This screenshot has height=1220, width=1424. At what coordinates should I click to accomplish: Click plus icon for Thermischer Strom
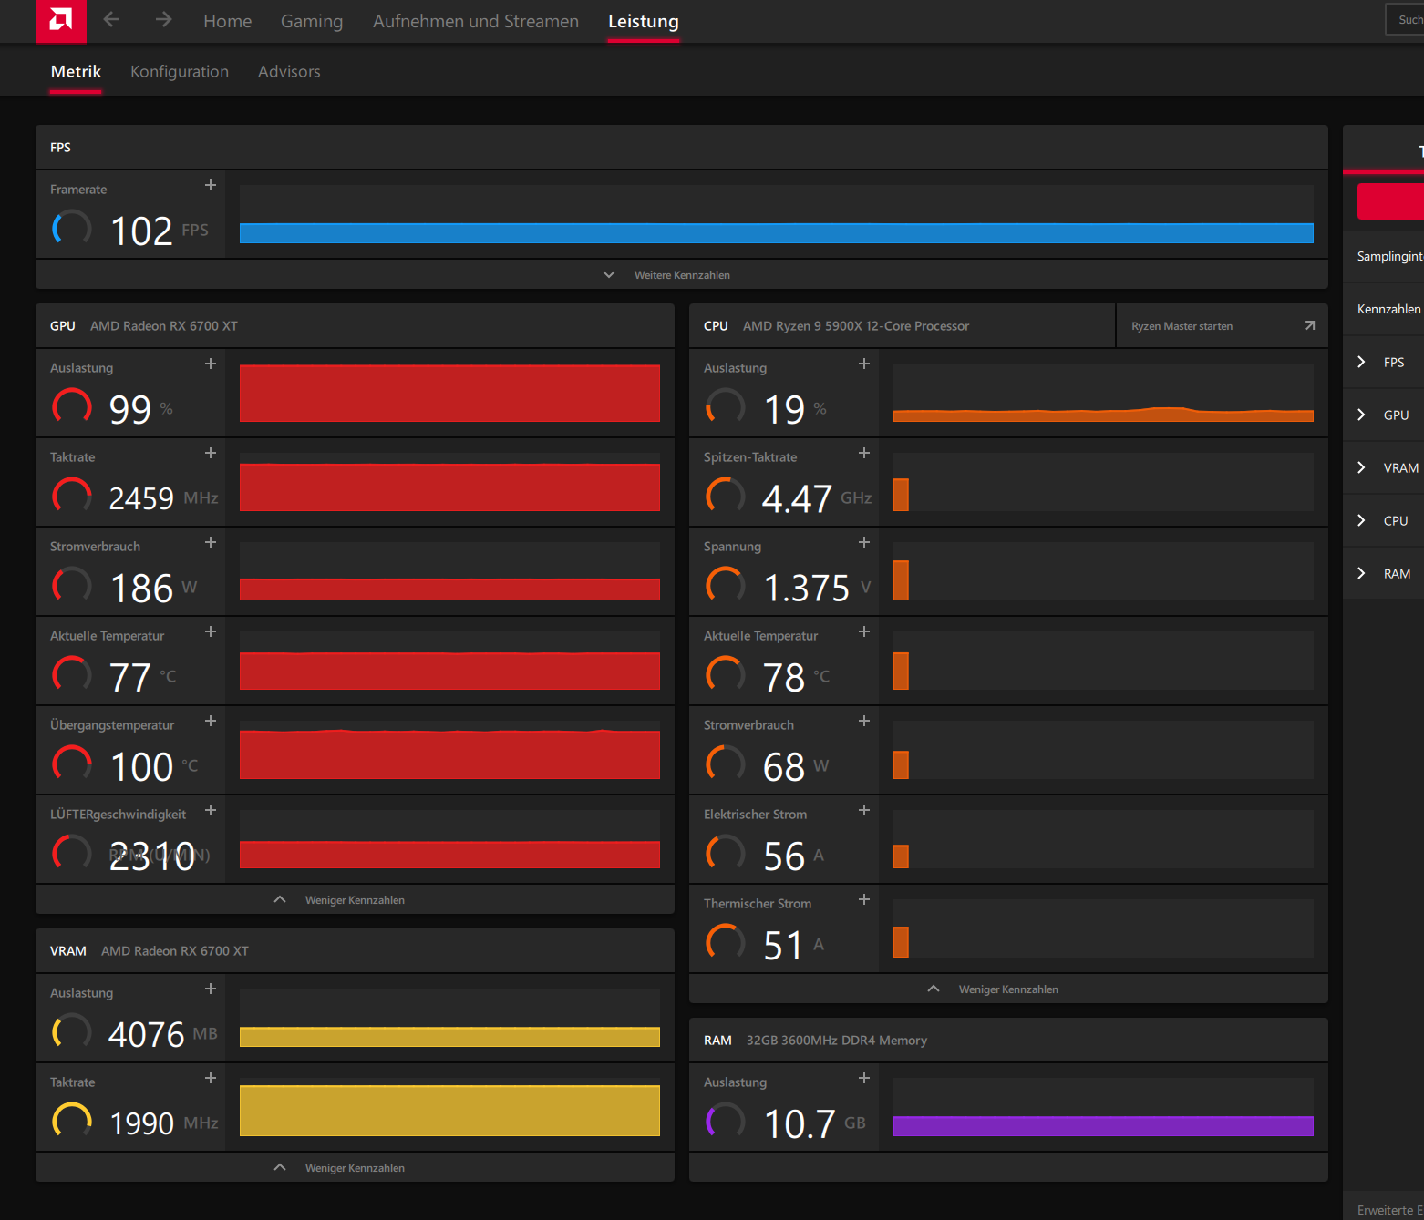pos(864,899)
